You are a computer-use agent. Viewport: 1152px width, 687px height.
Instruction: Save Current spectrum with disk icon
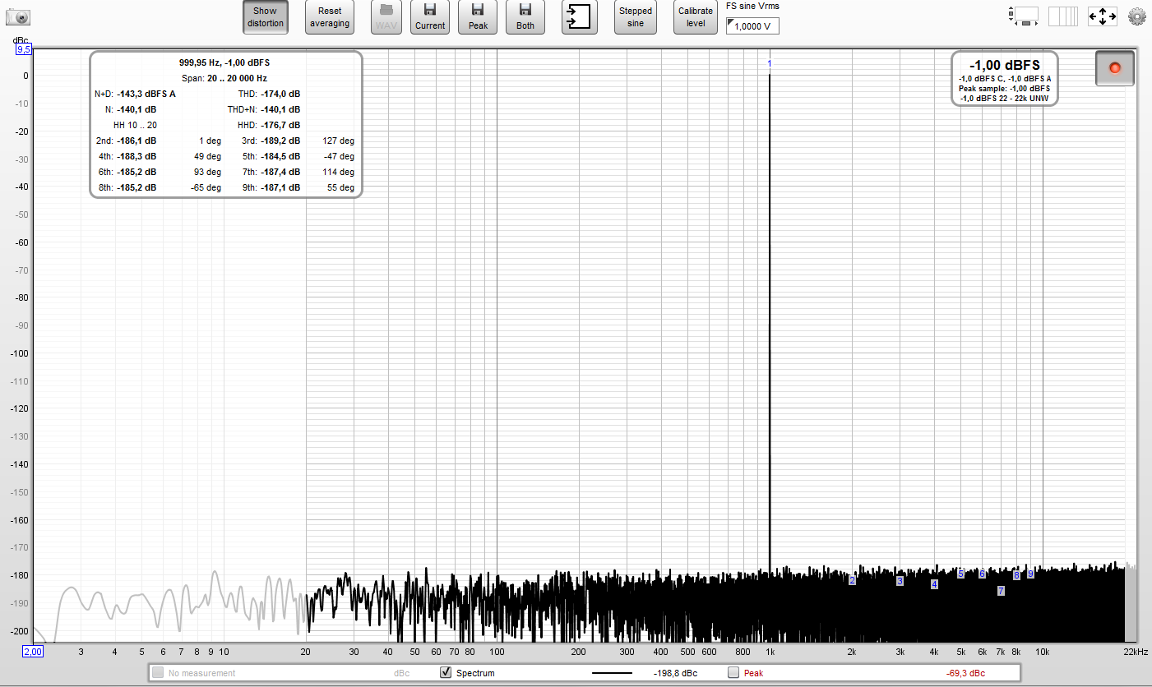point(430,17)
